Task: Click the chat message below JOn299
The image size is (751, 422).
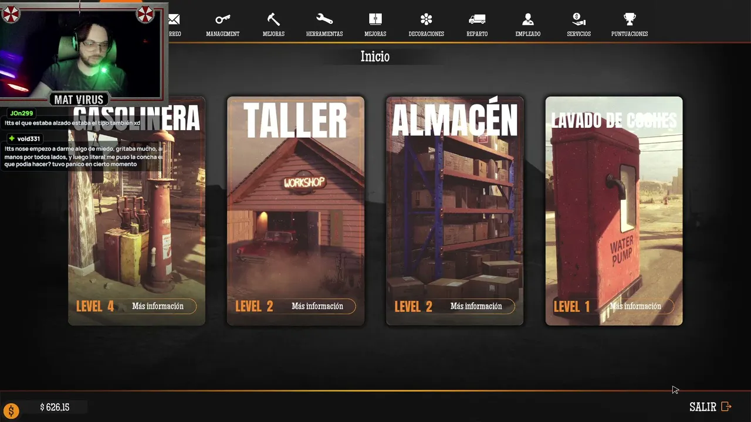Action: [72, 123]
